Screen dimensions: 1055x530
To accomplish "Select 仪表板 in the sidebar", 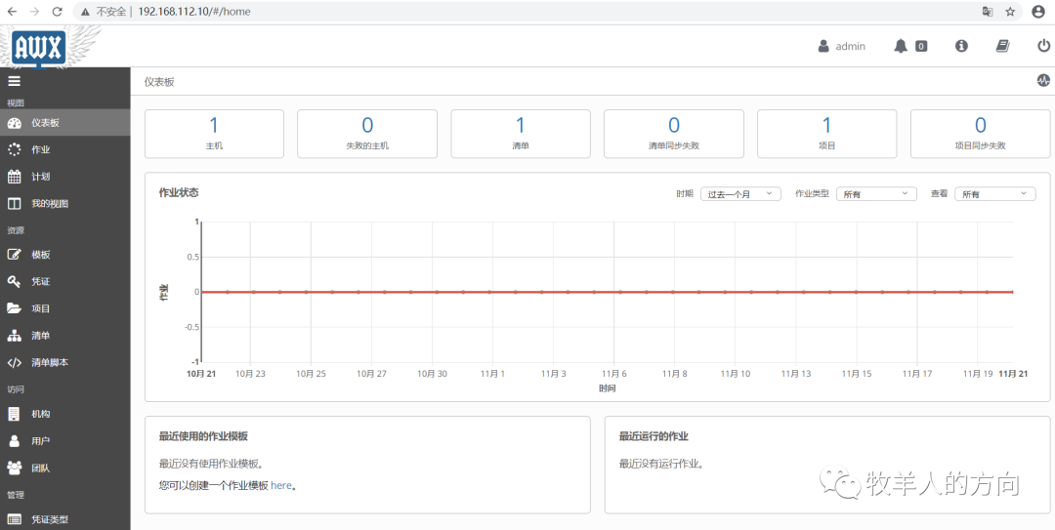I will pos(65,122).
